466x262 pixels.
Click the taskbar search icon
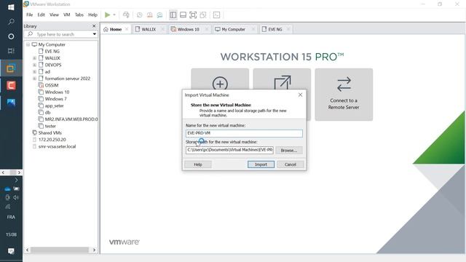point(11,22)
